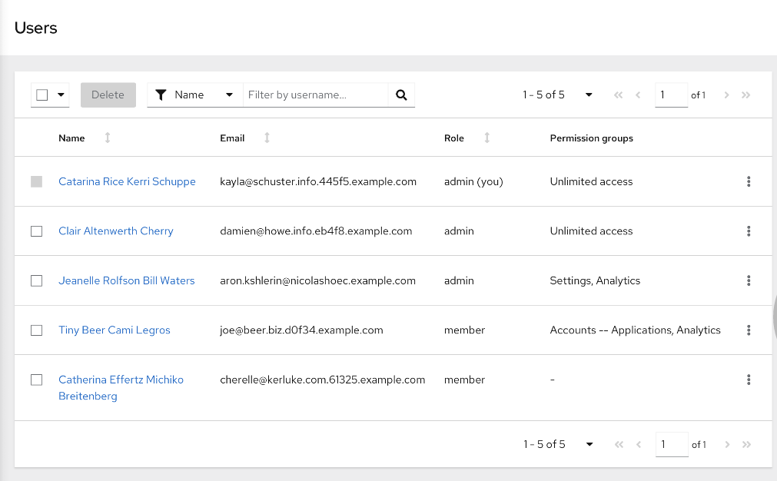
Task: Open actions menu for Jeanelle Rolfson Bill Waters
Action: tap(749, 280)
